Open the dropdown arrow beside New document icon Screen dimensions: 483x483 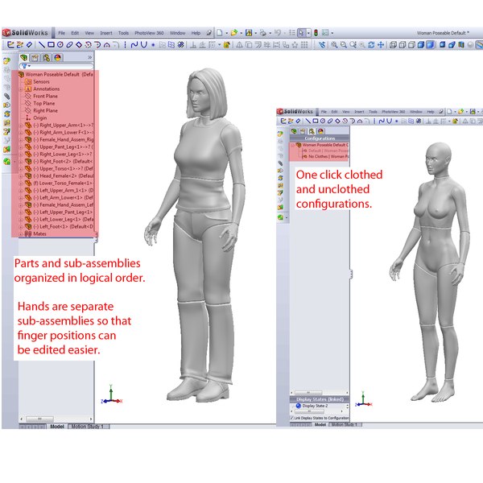click(227, 33)
